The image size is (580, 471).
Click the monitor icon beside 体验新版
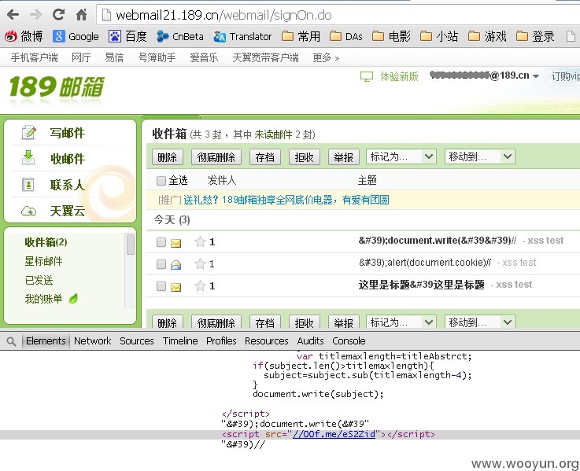tap(367, 76)
